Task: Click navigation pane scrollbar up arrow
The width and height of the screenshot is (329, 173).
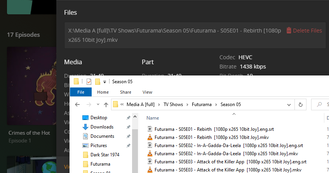Action: click(x=135, y=117)
